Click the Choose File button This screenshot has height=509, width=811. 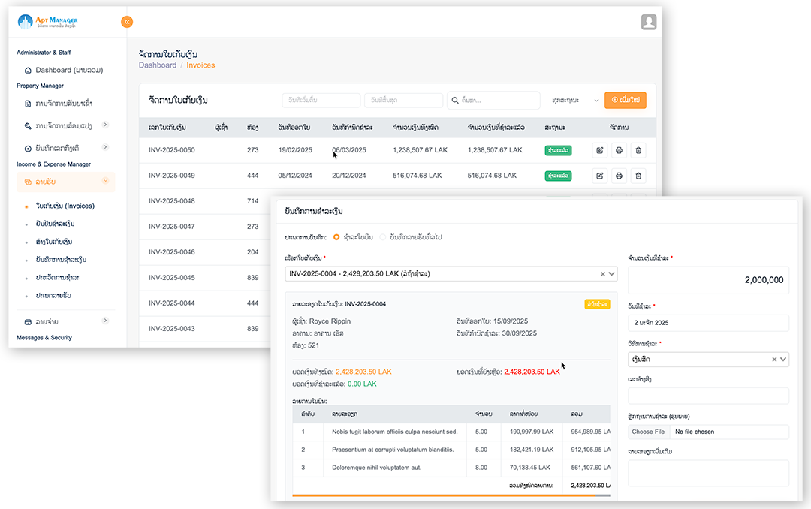coord(648,432)
